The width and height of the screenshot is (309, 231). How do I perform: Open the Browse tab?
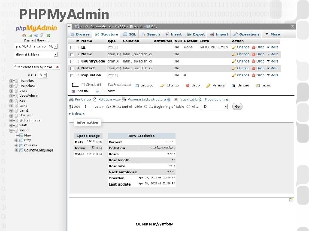point(80,34)
